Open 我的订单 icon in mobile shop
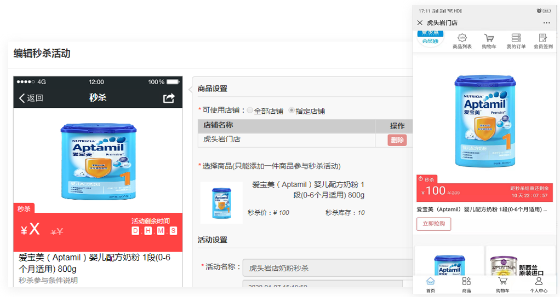Screen dimensions: 560x297 pos(516,42)
